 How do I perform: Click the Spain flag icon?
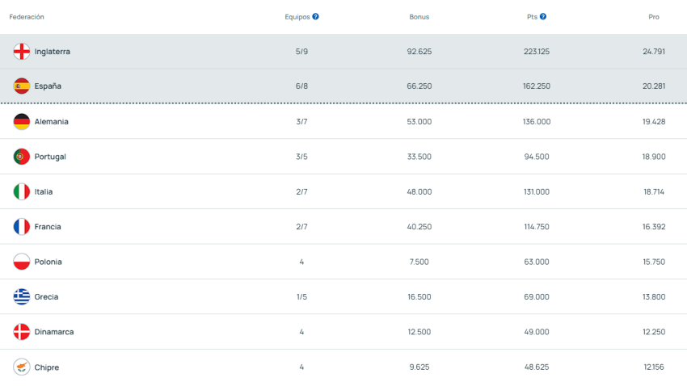tap(22, 86)
